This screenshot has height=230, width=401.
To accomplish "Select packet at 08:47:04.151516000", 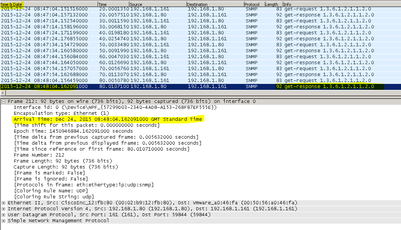I will [200, 9].
